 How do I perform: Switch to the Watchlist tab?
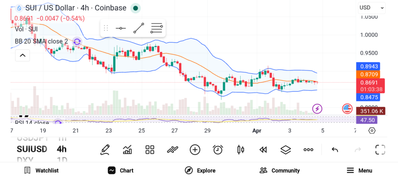click(41, 170)
